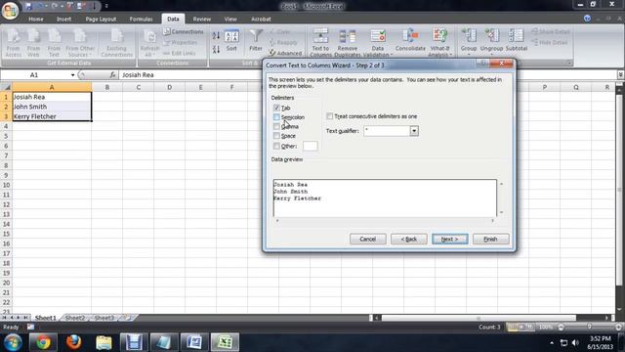Open the Name Box dropdown arrow

[x=72, y=74]
